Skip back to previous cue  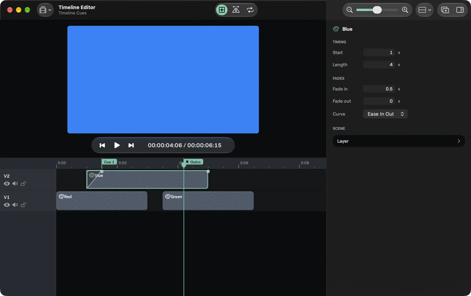pos(102,145)
